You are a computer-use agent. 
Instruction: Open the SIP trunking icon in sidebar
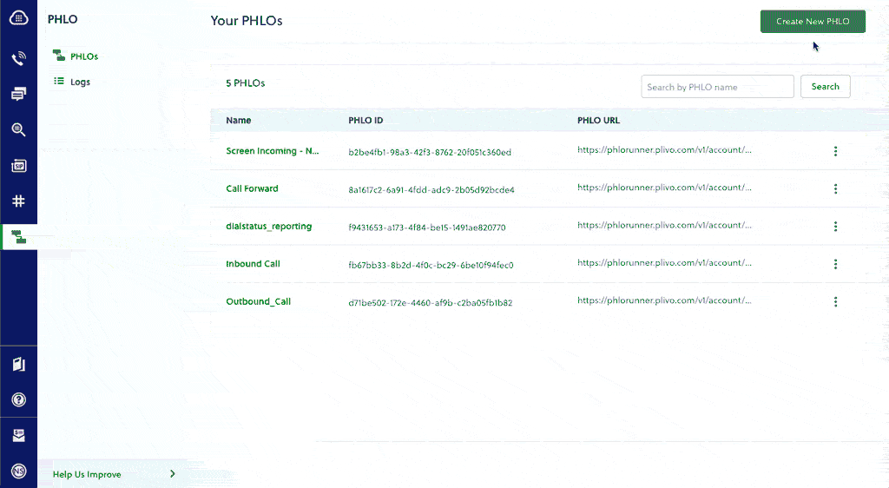pos(18,166)
